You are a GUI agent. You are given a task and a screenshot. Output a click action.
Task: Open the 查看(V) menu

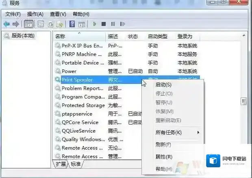[58, 14]
